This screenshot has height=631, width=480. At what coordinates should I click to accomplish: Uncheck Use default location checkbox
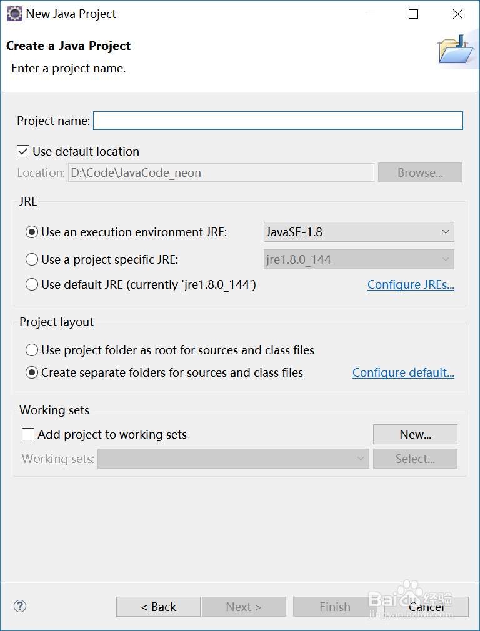click(x=24, y=151)
